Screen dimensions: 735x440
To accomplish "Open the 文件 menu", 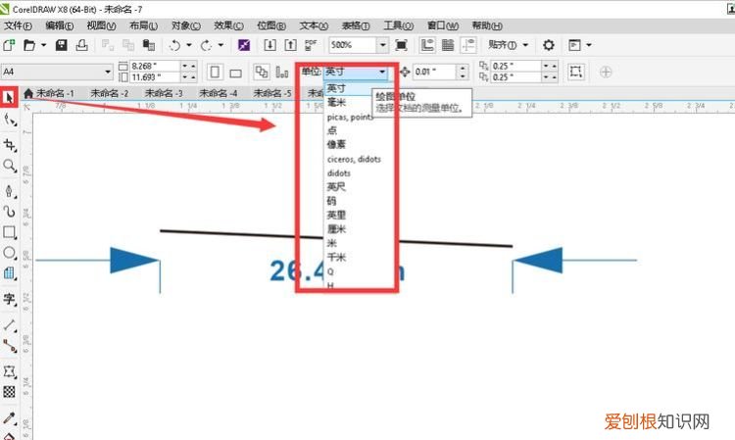I will [18, 25].
